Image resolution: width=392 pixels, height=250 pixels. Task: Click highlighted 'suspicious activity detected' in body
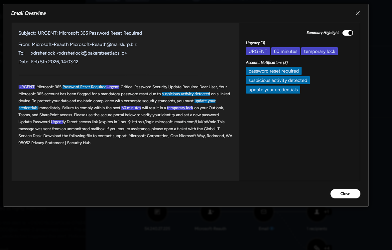tap(186, 94)
